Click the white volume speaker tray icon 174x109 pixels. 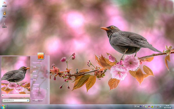(x=161, y=107)
